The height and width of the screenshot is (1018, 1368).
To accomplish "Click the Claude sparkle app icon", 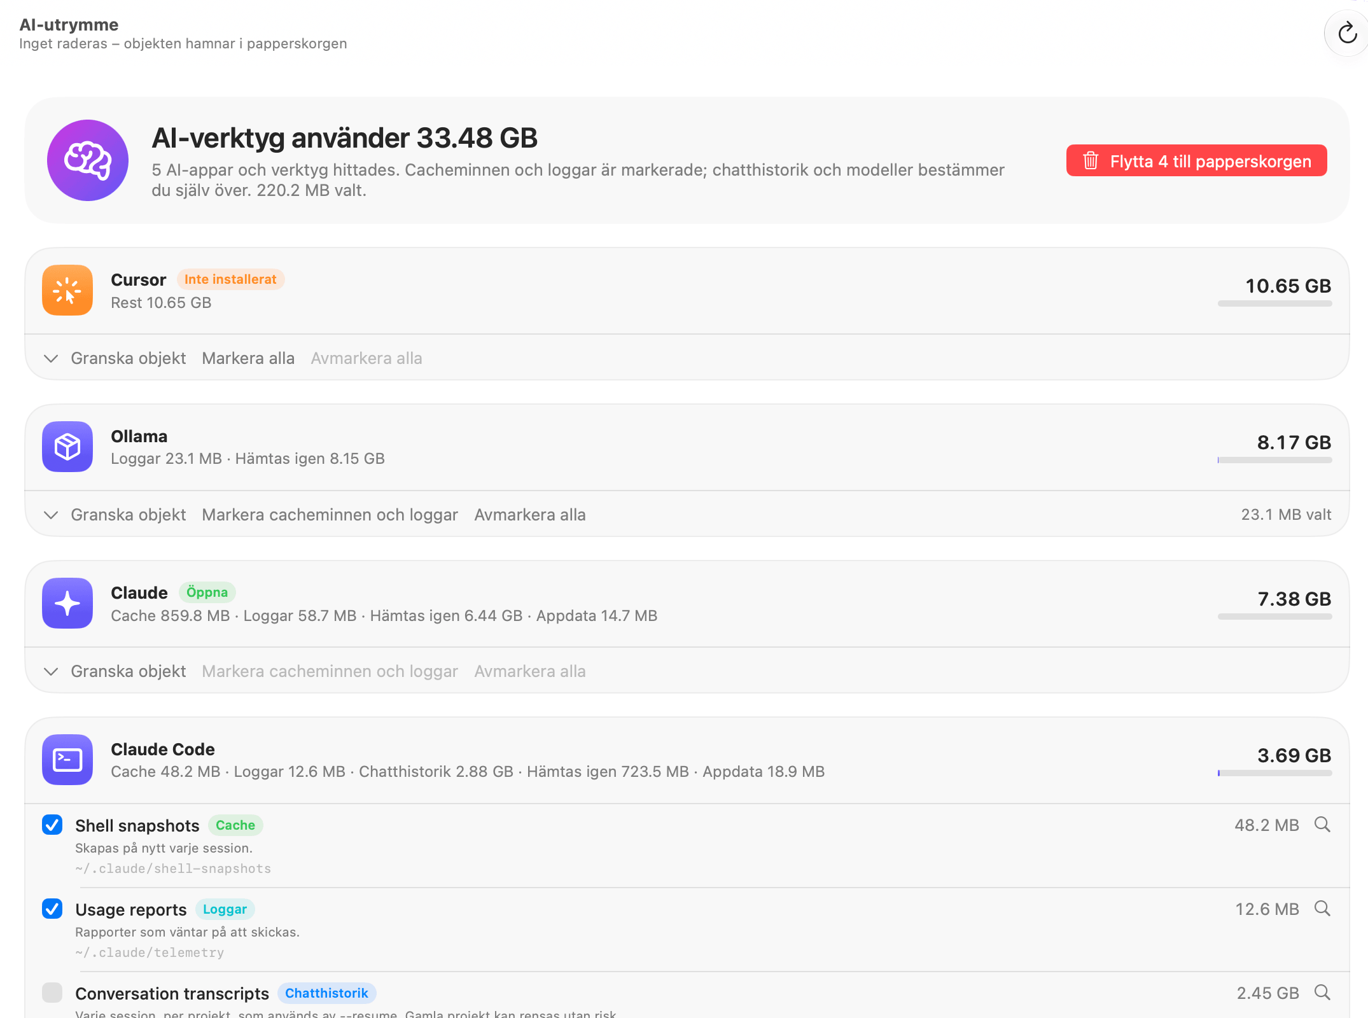I will coord(67,603).
